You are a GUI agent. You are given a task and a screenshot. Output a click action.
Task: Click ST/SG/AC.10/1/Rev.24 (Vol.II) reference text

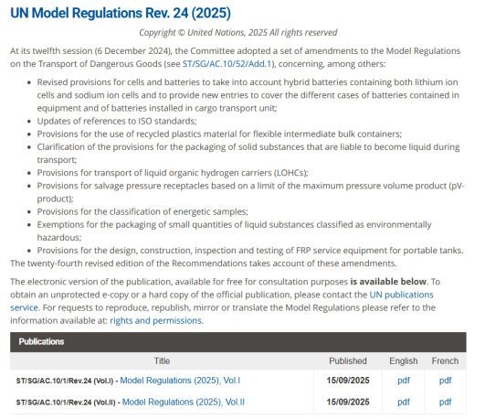66,403
